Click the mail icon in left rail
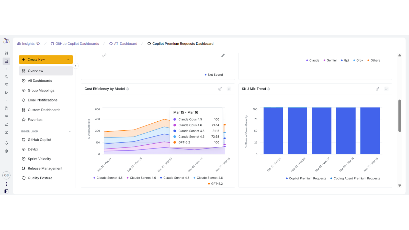Screen dimensions: 409x230 click(6, 132)
